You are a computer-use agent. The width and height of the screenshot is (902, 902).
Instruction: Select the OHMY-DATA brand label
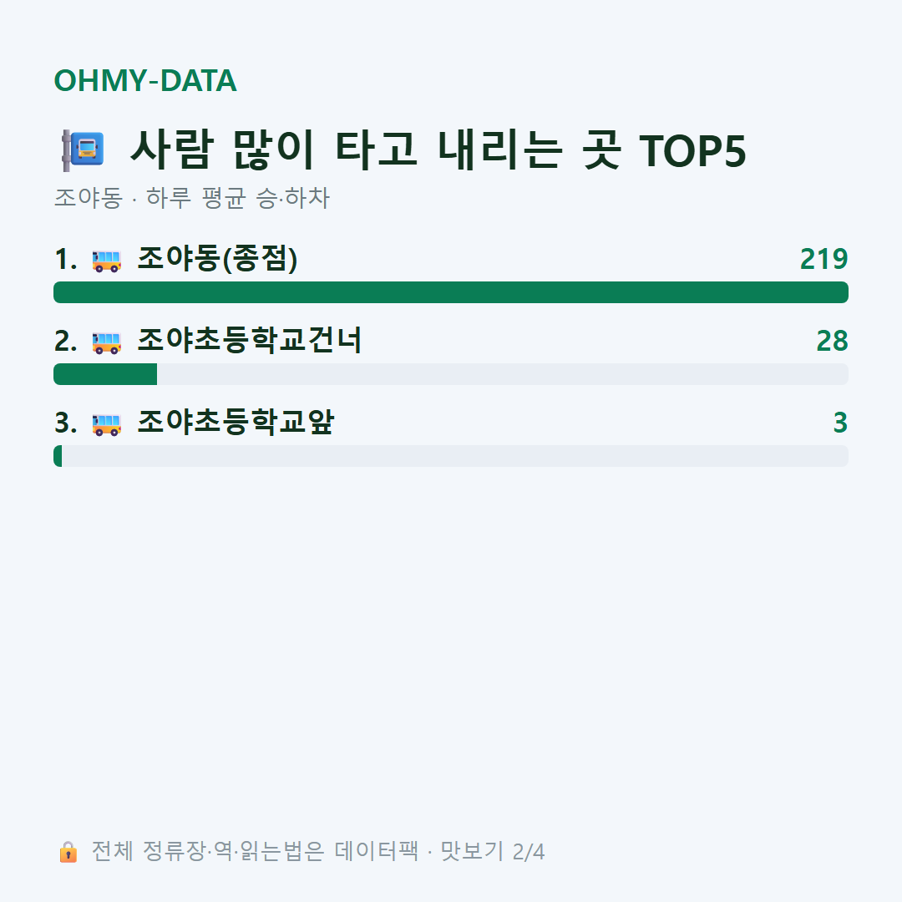click(x=145, y=80)
